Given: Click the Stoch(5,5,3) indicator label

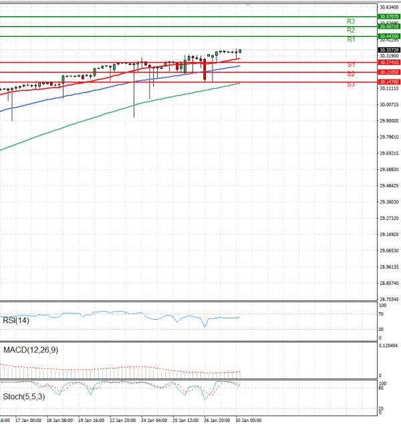Looking at the screenshot, I should pyautogui.click(x=24, y=397).
